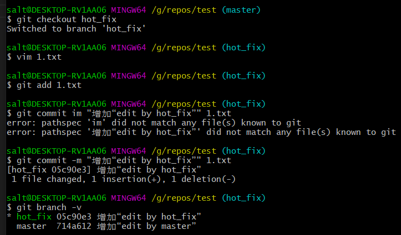Click hash 05c90e3 in the branch list
Image resolution: width=401 pixels, height=235 pixels.
pyautogui.click(x=74, y=217)
